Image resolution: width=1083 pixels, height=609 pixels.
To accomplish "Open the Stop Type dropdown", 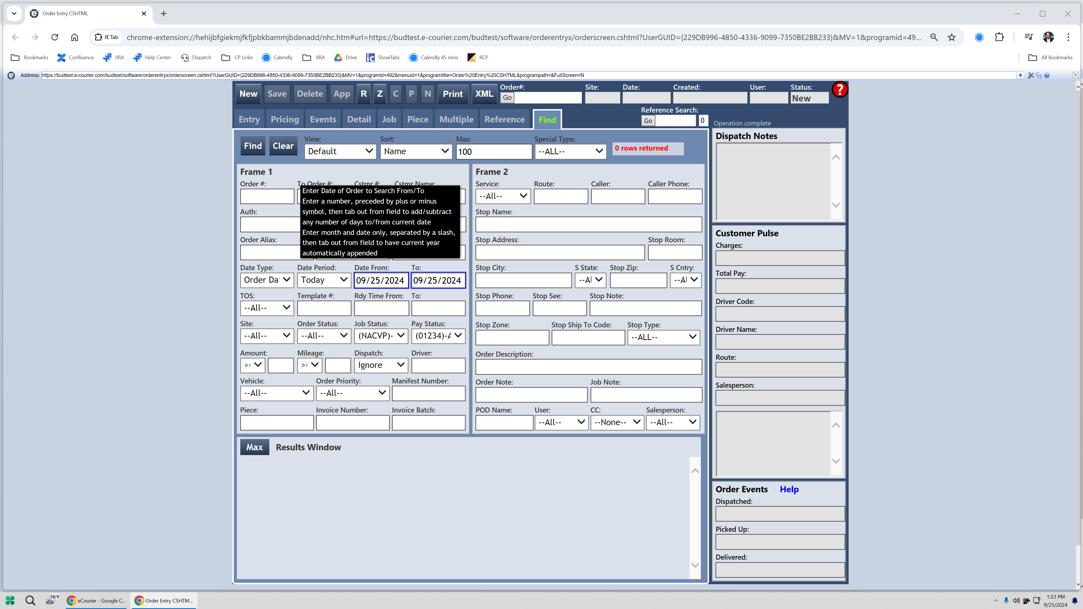I will pyautogui.click(x=663, y=337).
